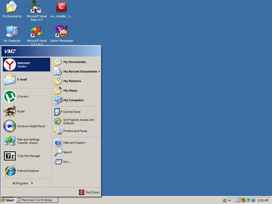The width and height of the screenshot is (272, 204).
Task: Click the VM2 user name header
Action: click(10, 51)
